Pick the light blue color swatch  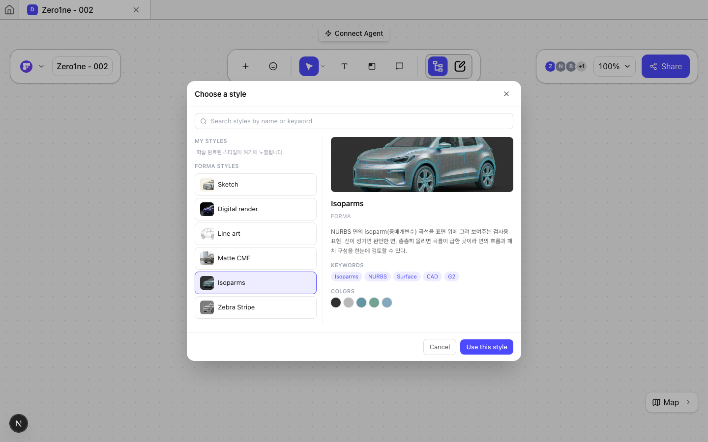[387, 303]
